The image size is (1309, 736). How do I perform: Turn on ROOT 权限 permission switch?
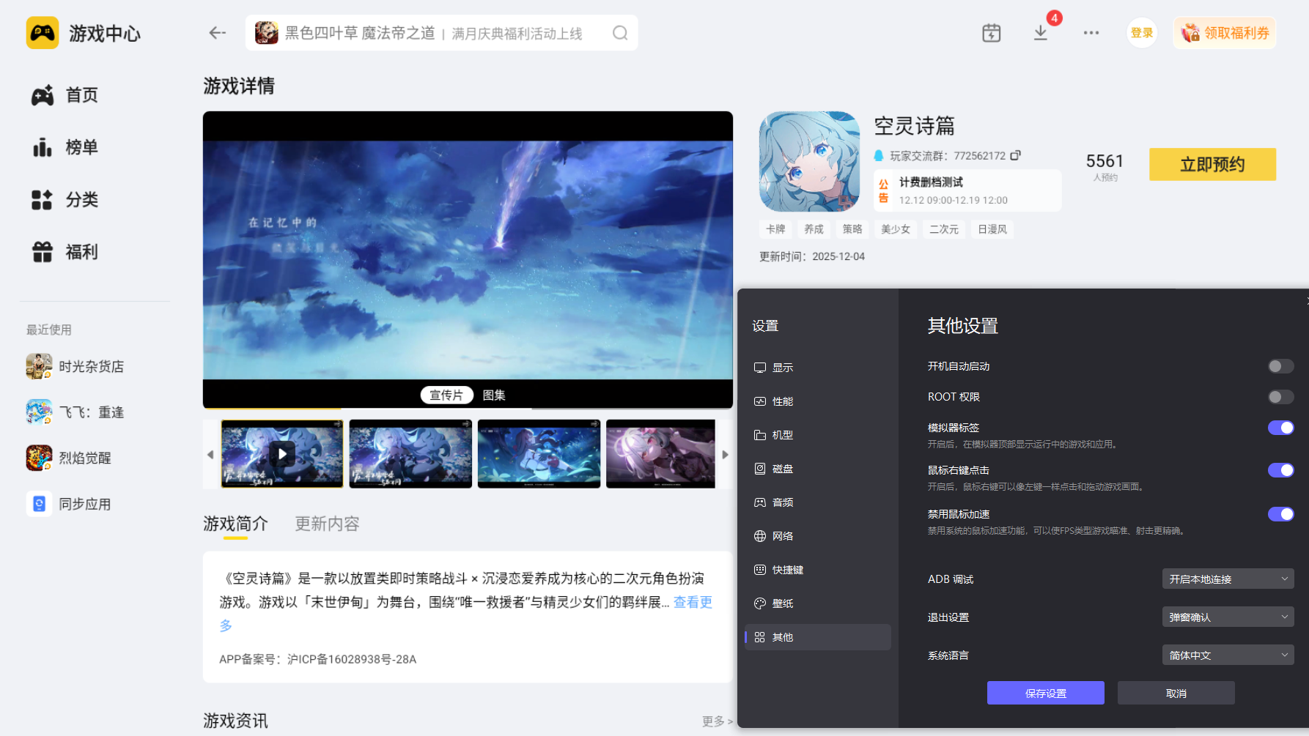point(1280,396)
